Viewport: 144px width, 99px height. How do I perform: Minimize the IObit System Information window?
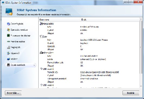point(126,2)
